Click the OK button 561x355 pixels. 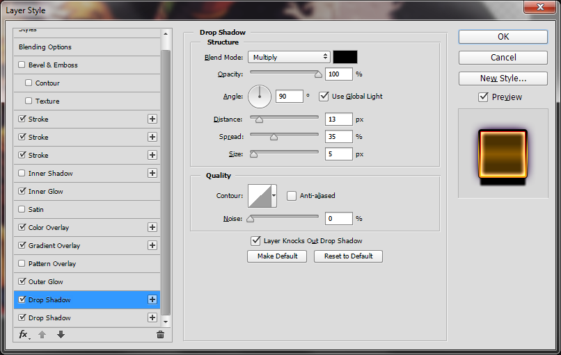(503, 37)
